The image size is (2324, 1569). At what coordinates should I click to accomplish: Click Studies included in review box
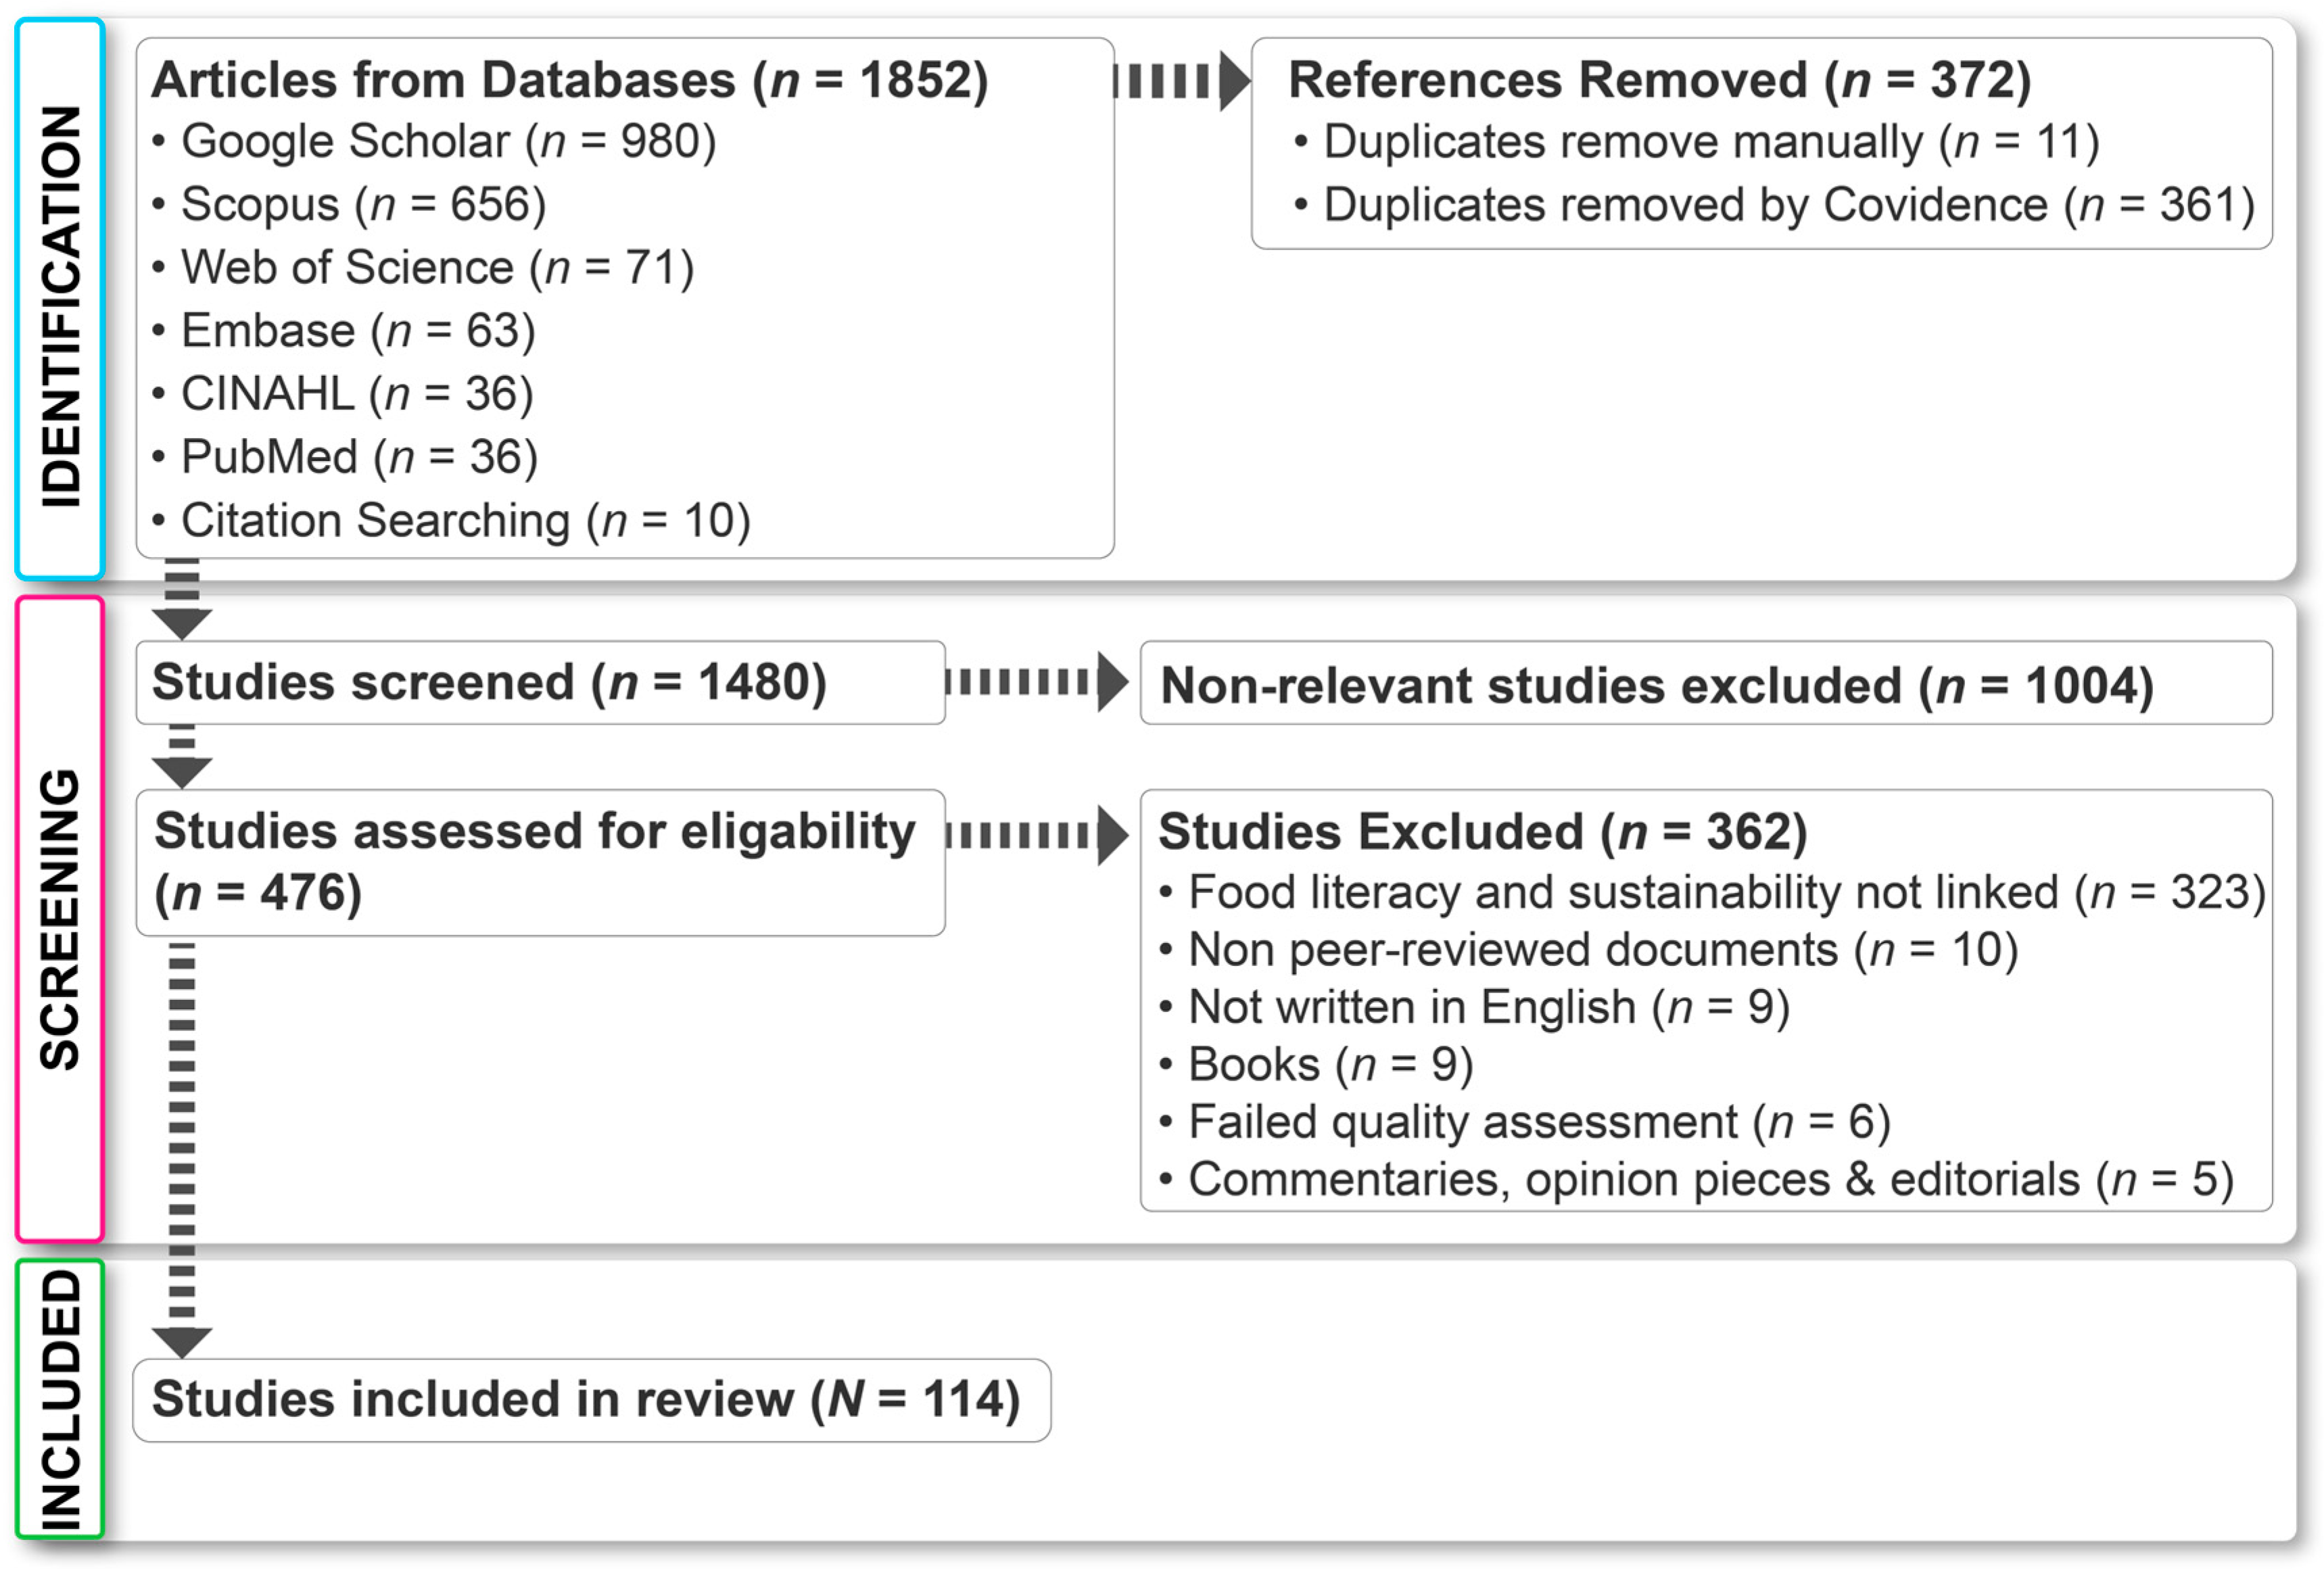click(591, 1399)
